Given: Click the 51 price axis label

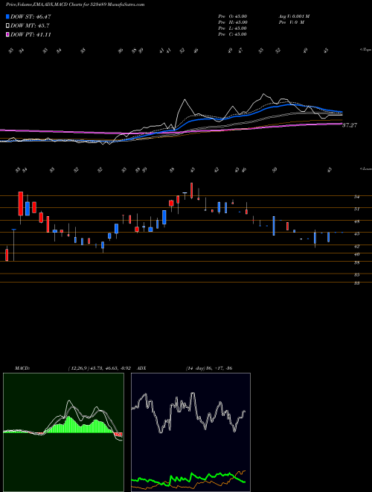Looking at the screenshot, I should (356, 209).
